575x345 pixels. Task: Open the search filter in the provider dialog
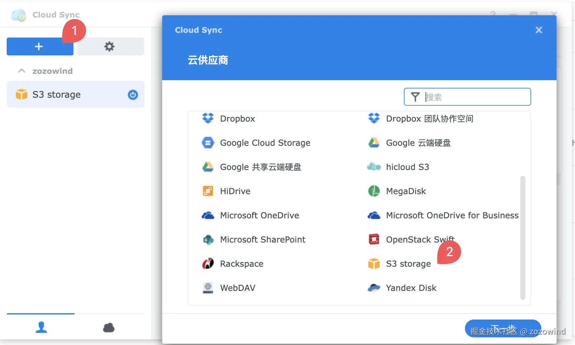pos(415,97)
